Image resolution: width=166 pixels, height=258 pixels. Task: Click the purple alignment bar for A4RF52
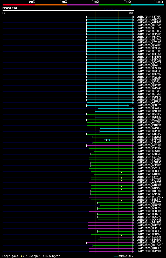click(x=111, y=183)
